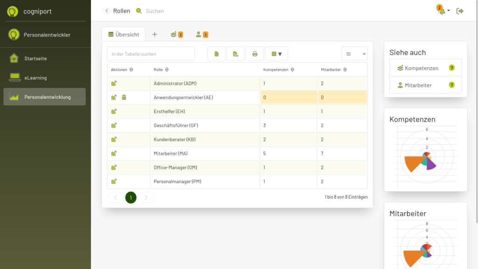Open the Administrator (ADM) role details
This screenshot has width=478, height=269.
point(114,84)
